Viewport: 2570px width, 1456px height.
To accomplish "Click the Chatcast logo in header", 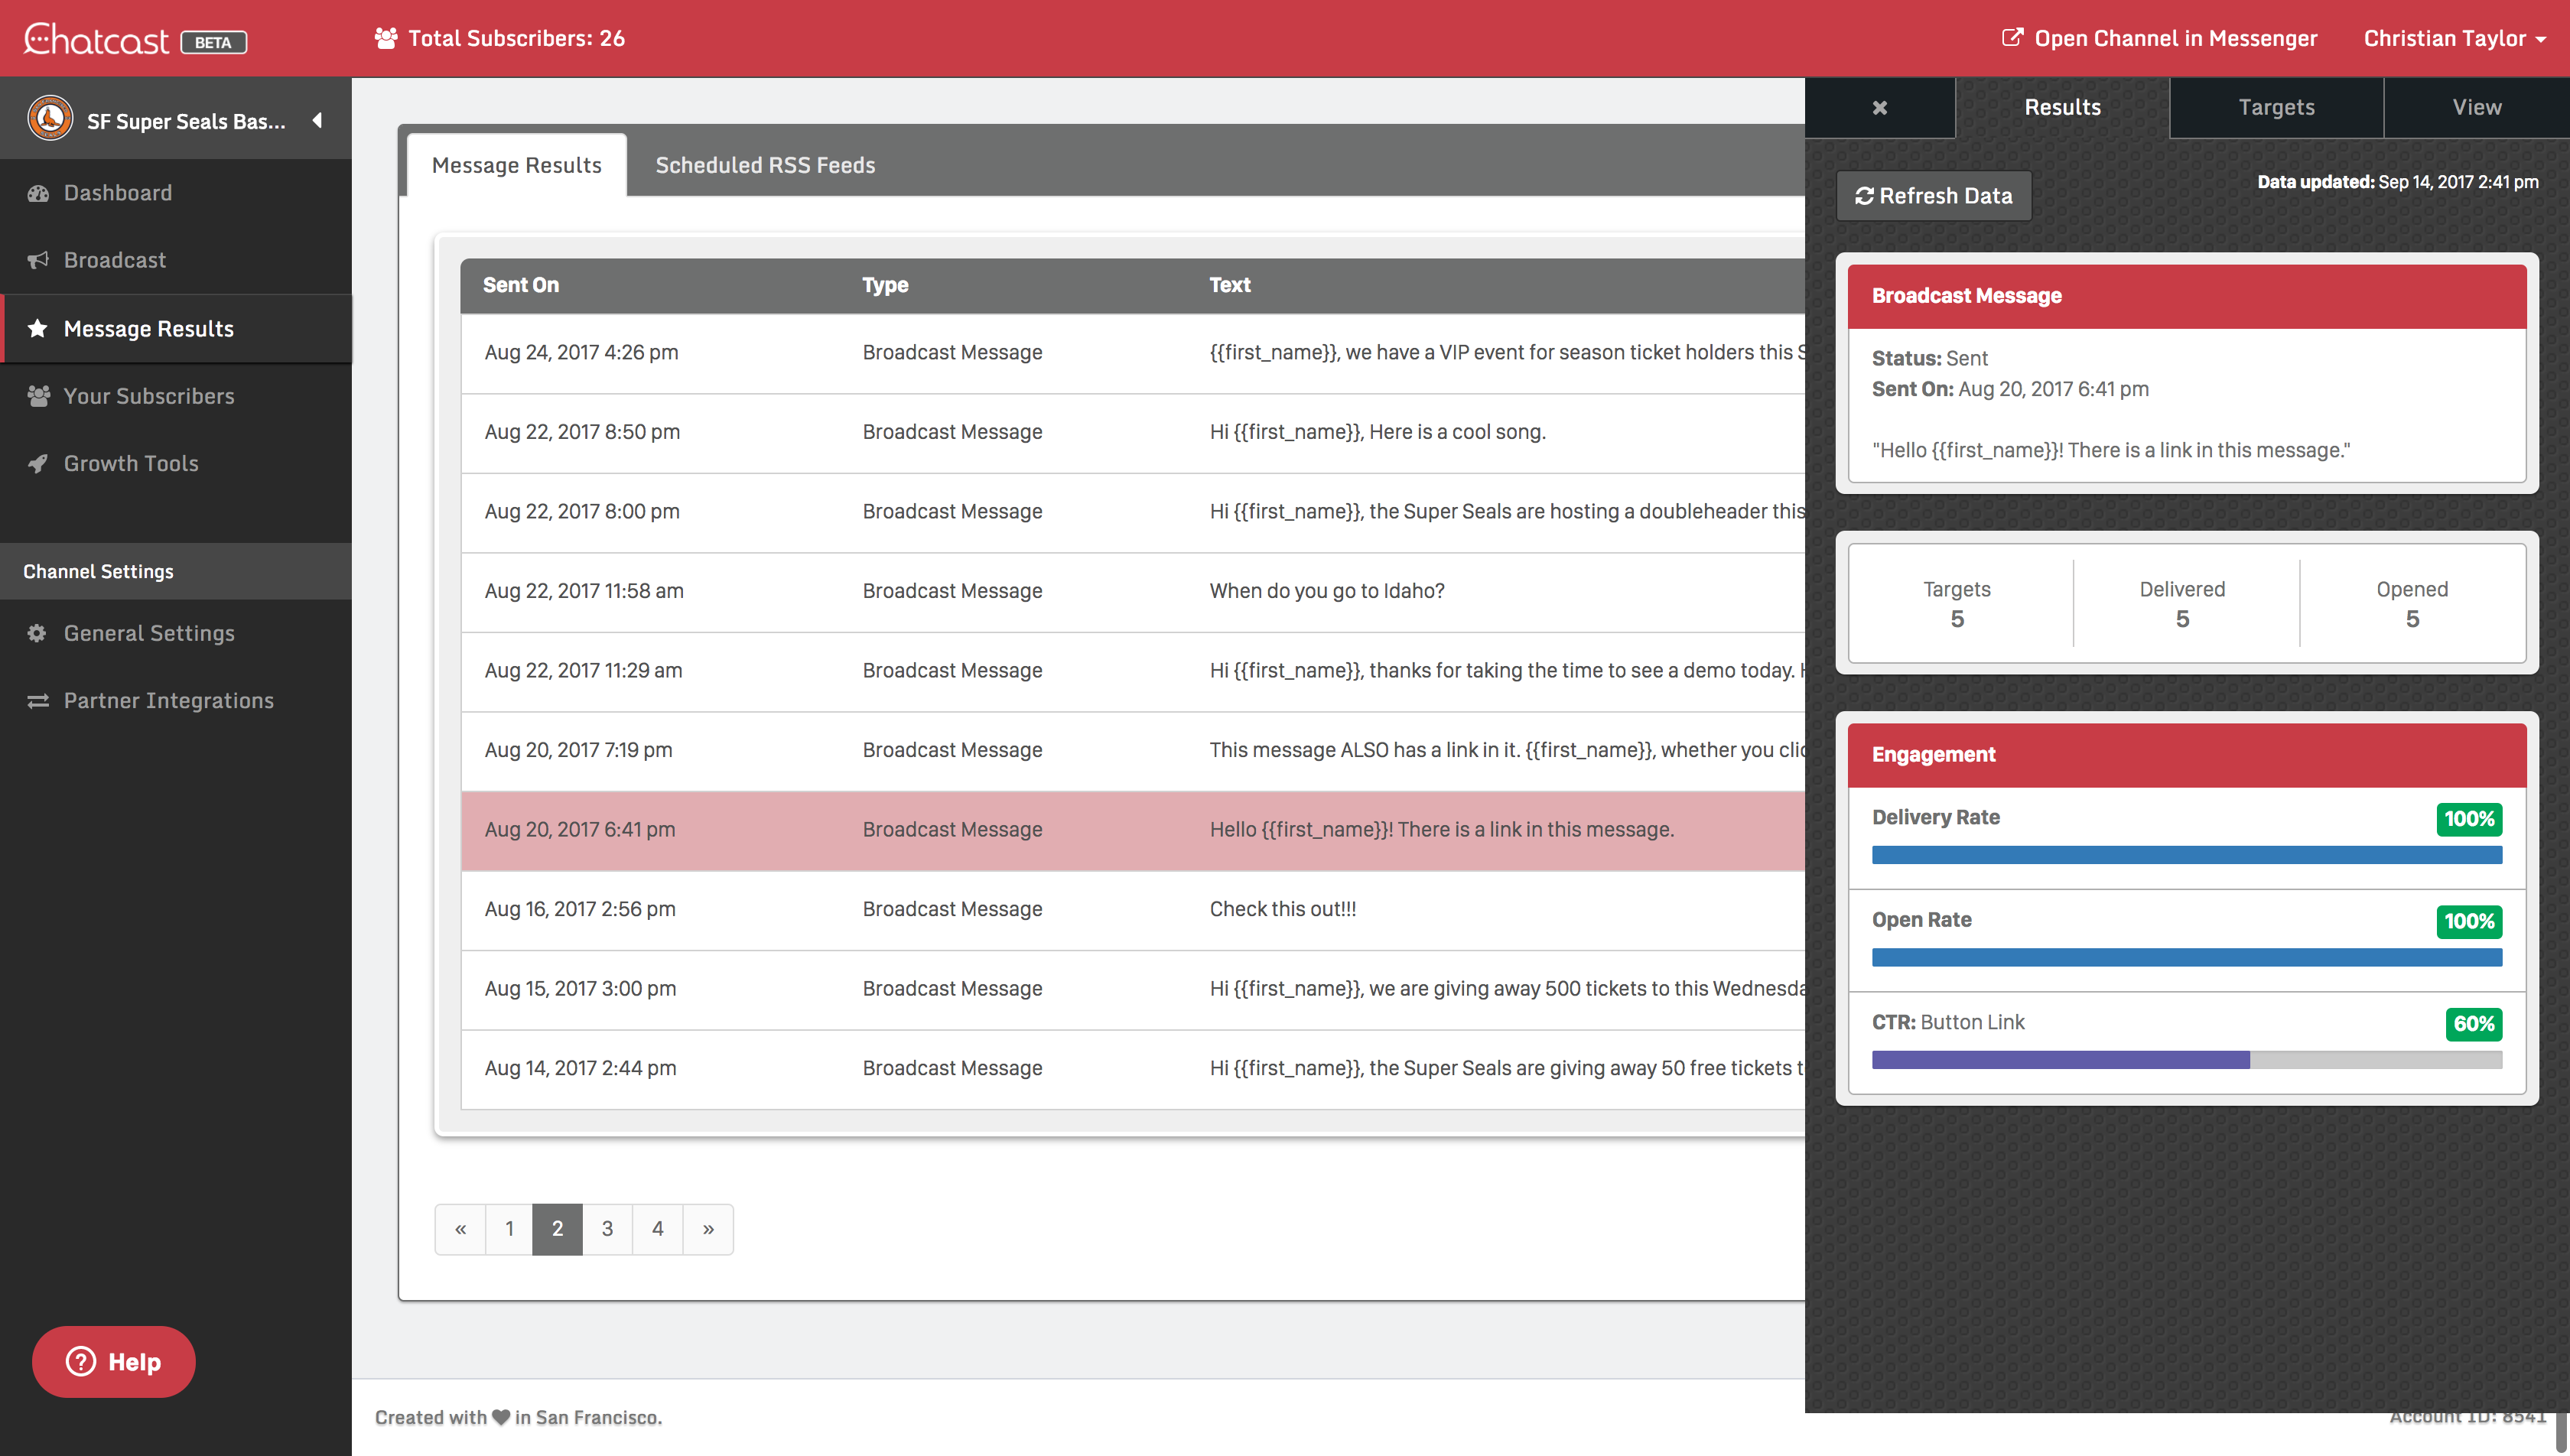I will pos(97,39).
